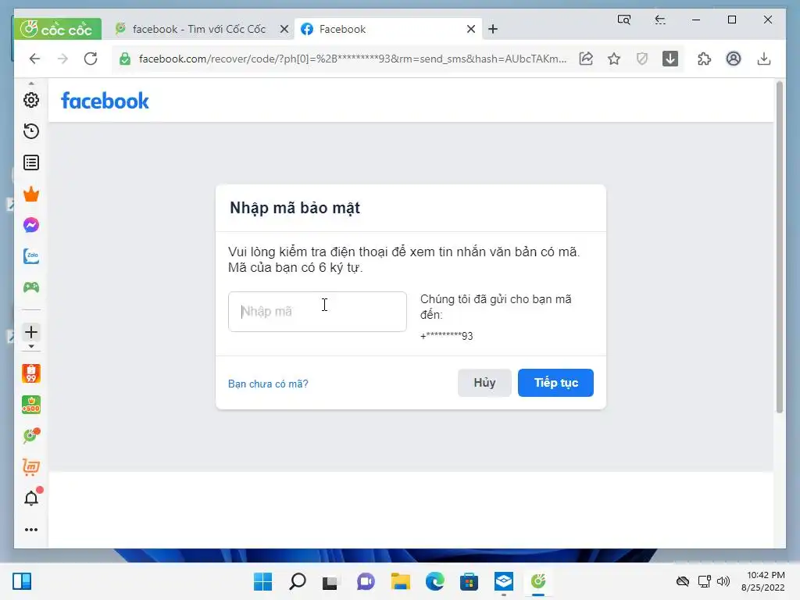This screenshot has width=800, height=600.
Task: Open Zalo from the sidebar
Action: click(31, 256)
